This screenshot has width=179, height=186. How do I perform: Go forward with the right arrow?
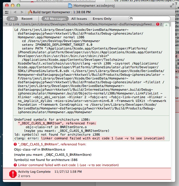pyautogui.click(x=22, y=12)
